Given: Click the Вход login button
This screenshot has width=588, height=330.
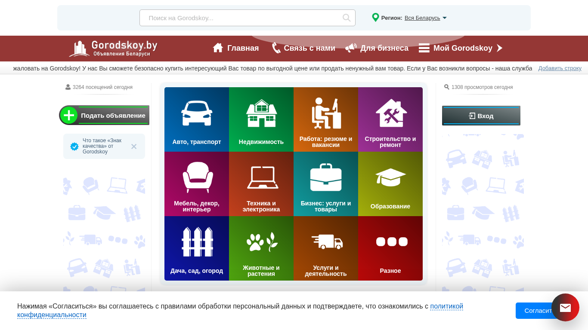Looking at the screenshot, I should point(481,116).
